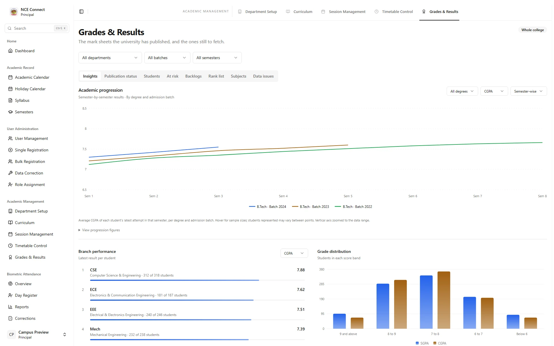This screenshot has width=554, height=346.
Task: Open the Corrections icon in sidebar
Action: 10,318
